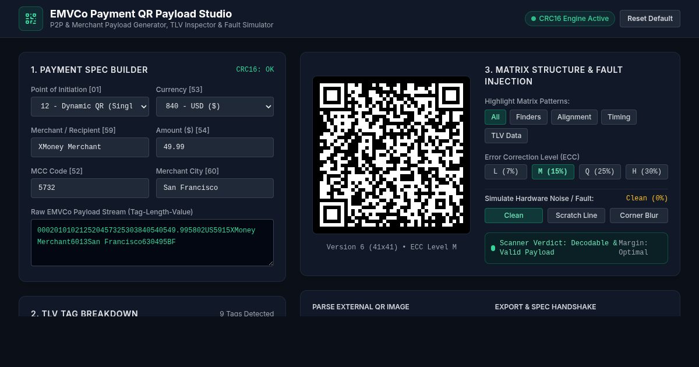Select ECC level H (30%)
Screen dimensions: 699x367
(647, 172)
